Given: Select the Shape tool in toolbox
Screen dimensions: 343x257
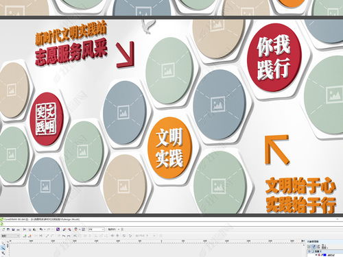Looking at the screenshot, I should [3, 248].
